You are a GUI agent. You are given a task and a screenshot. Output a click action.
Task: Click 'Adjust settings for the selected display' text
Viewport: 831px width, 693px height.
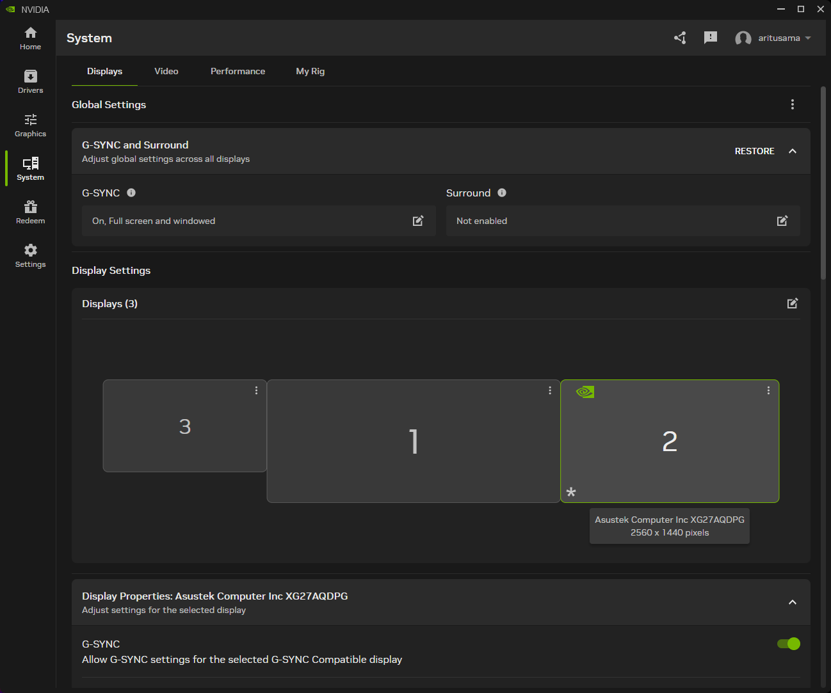click(x=164, y=610)
